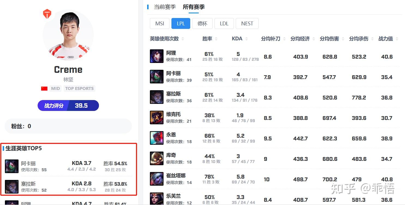Viewport: 405px width, 205px height.
Task: Select the 所有赛季 tab
Action: click(194, 7)
